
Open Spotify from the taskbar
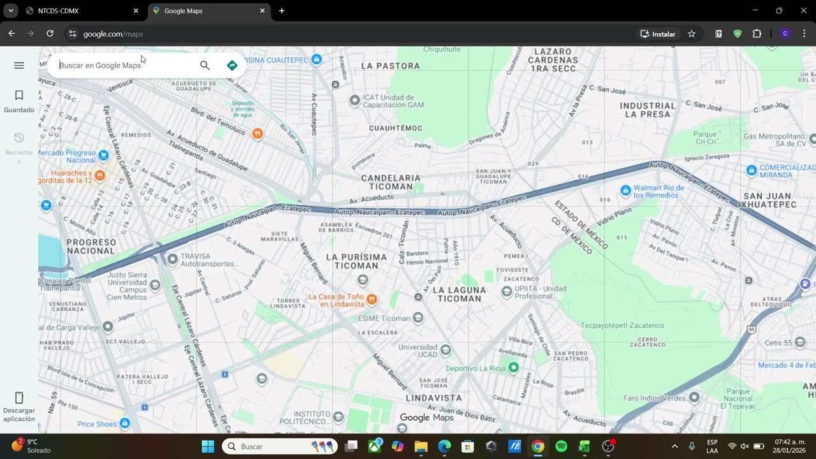pos(561,446)
